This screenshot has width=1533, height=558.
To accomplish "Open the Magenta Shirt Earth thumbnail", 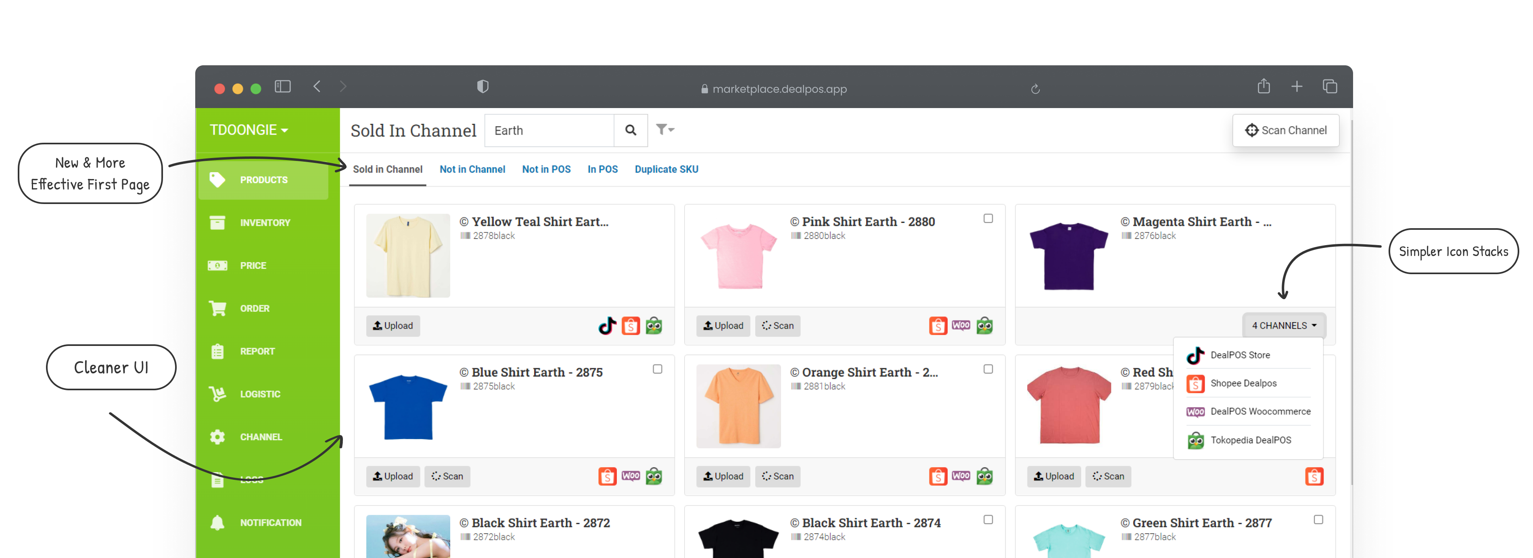I will click(x=1069, y=255).
